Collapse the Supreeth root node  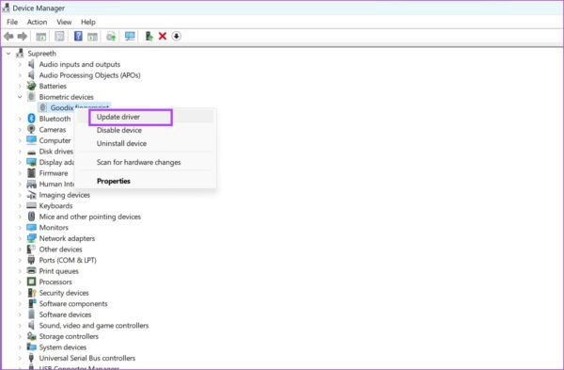(8, 54)
